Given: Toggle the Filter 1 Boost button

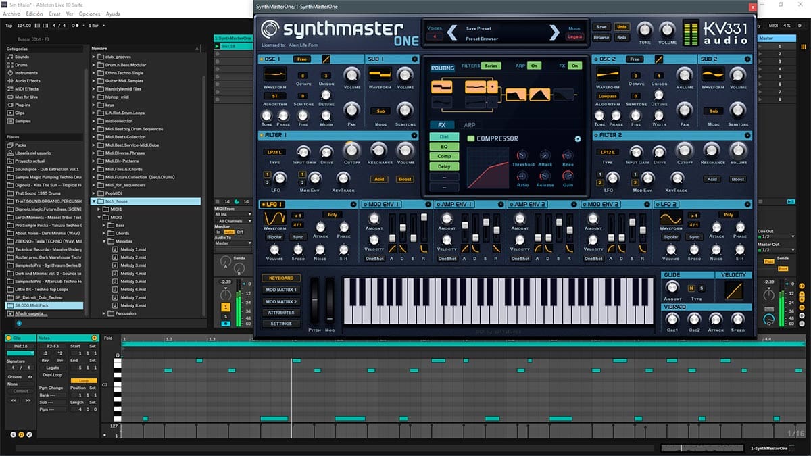Looking at the screenshot, I should tap(405, 179).
